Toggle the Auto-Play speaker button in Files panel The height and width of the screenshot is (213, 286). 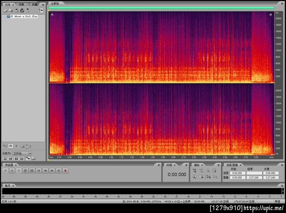pyautogui.click(x=5, y=146)
